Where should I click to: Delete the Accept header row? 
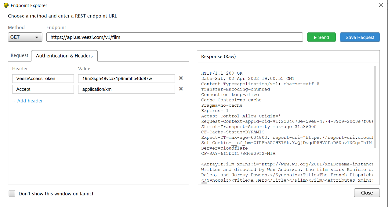tap(181, 89)
